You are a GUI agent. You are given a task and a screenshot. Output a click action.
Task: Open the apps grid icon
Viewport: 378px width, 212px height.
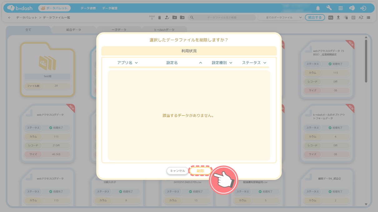[x=341, y=8]
